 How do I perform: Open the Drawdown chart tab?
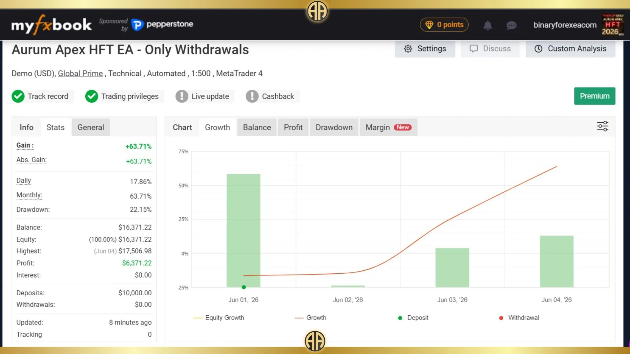[334, 128]
